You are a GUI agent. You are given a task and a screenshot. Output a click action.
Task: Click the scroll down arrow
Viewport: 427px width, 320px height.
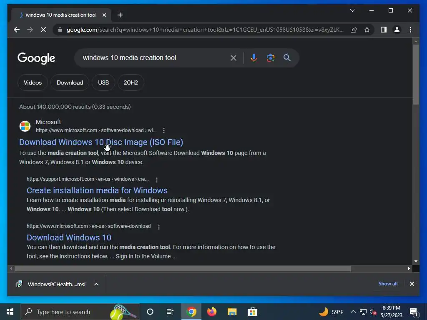pos(416,261)
